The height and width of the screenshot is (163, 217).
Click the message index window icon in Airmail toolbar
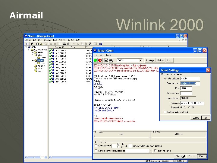tap(27, 44)
